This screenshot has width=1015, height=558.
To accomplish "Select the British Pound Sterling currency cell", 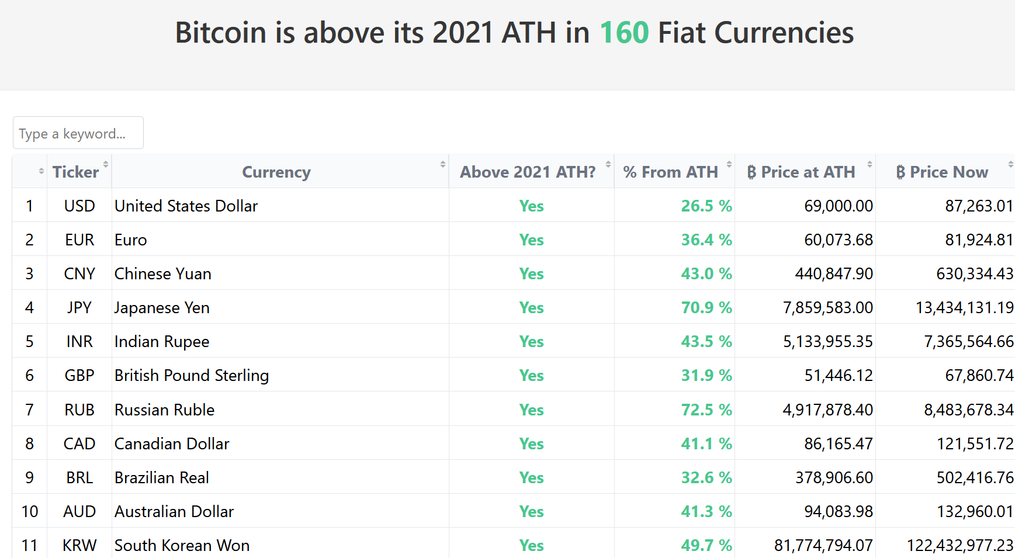I will (x=192, y=376).
